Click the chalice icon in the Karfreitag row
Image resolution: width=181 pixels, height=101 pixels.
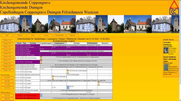pyautogui.click(x=41, y=62)
